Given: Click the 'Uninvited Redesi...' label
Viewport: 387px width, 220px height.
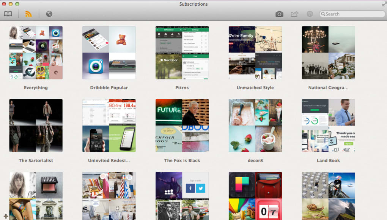Looking at the screenshot, I should (x=109, y=161).
